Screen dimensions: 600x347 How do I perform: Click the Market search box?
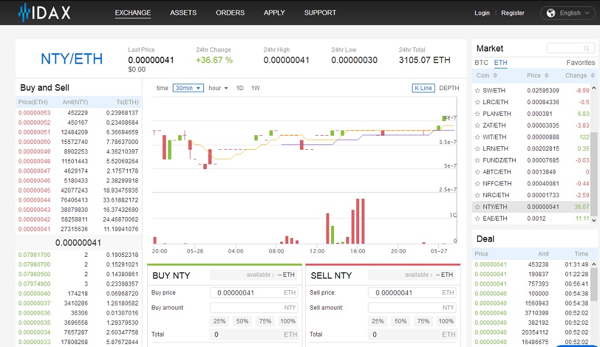(571, 48)
